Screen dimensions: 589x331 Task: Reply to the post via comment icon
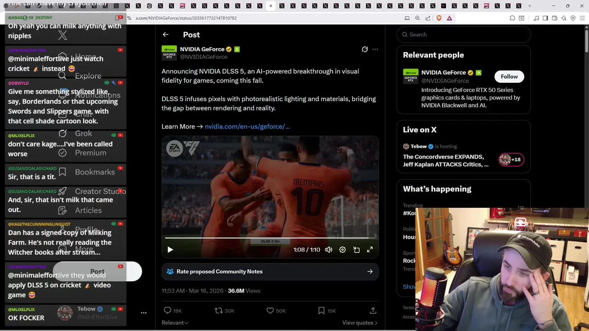167,311
